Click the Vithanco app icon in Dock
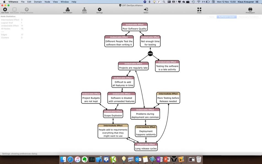 tap(174, 160)
